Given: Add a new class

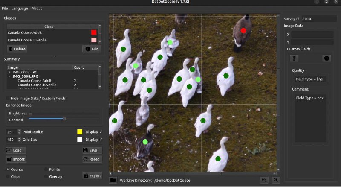Looking at the screenshot, I should click(92, 49).
